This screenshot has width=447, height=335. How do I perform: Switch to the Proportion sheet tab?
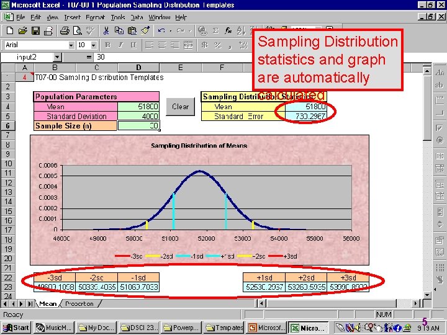point(79,303)
